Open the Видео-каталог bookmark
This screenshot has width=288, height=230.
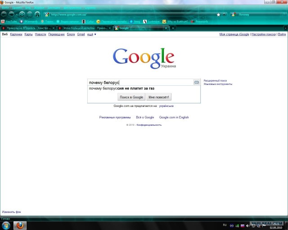click(67, 22)
